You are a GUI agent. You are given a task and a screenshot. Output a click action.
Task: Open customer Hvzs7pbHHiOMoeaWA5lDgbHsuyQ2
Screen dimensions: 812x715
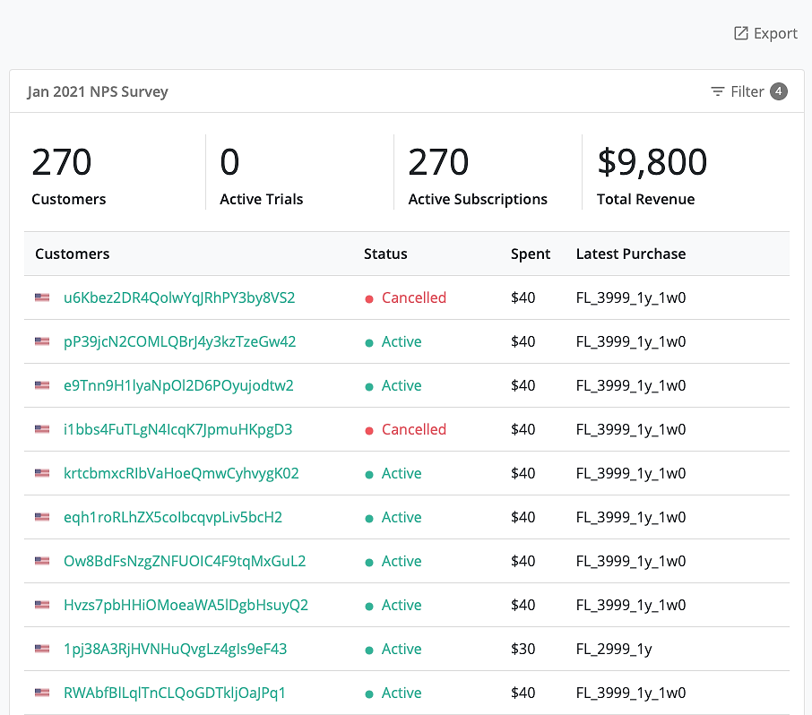click(x=186, y=605)
